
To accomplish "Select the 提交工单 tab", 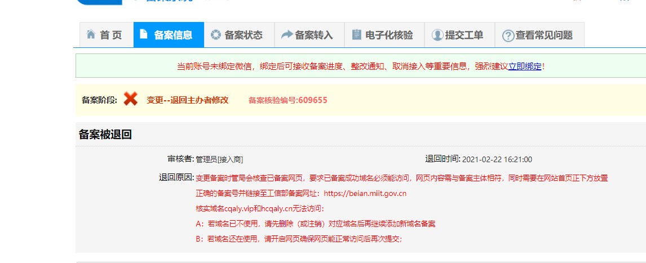I will (x=464, y=35).
